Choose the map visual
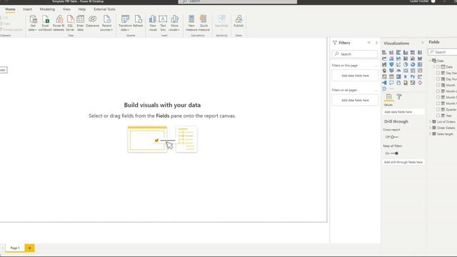This screenshot has height=257, width=457. (384, 71)
